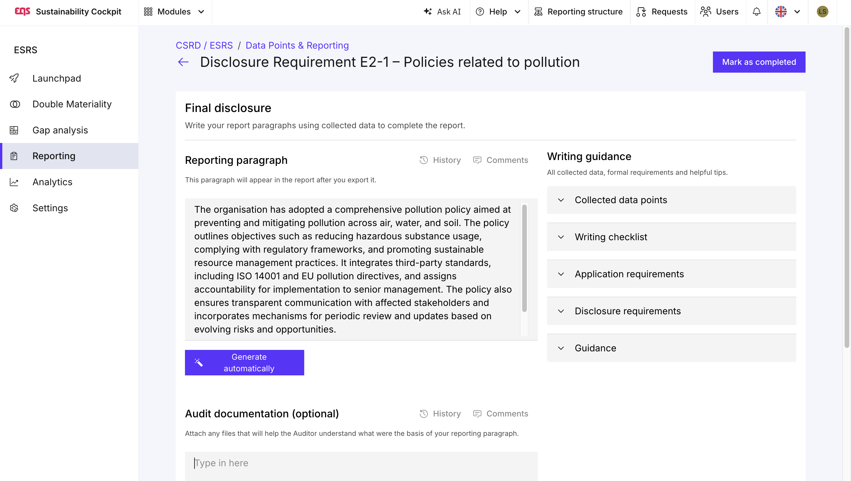Image resolution: width=851 pixels, height=481 pixels.
Task: Click the Sustainability Cockpit title
Action: [x=78, y=12]
